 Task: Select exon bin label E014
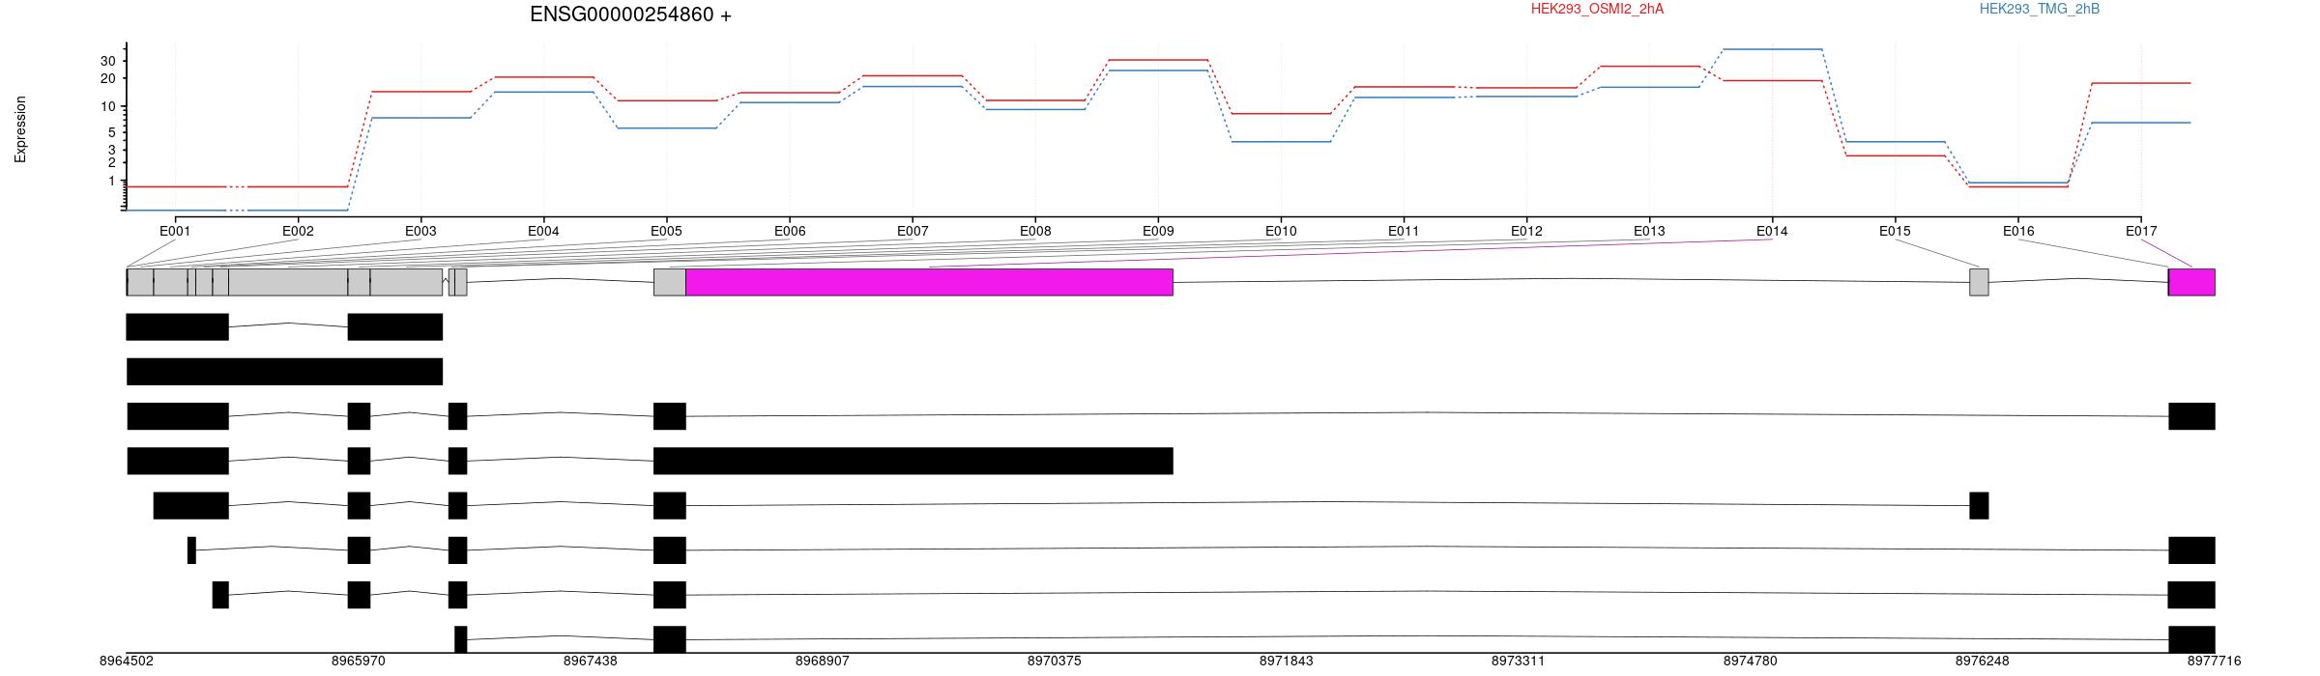click(x=1772, y=231)
